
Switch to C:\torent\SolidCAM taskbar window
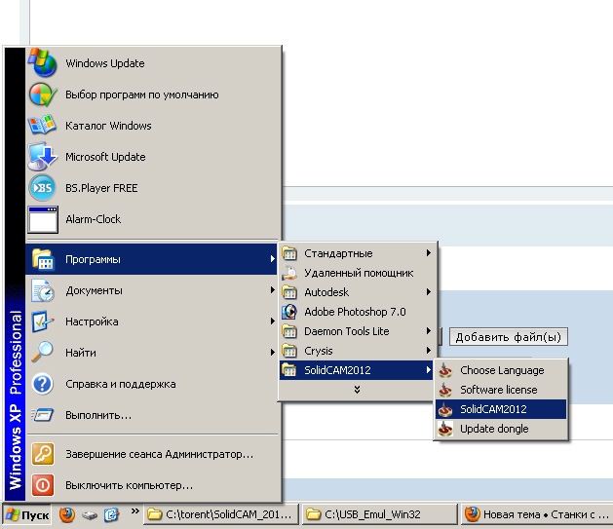(x=221, y=514)
